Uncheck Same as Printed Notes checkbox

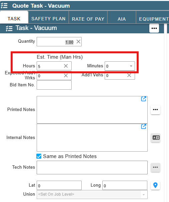click(x=39, y=156)
